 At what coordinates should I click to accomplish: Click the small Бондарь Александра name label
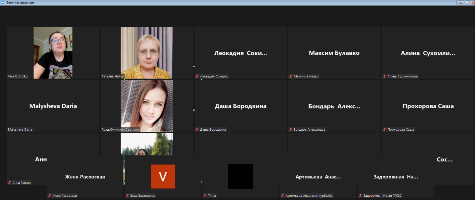coord(309,129)
